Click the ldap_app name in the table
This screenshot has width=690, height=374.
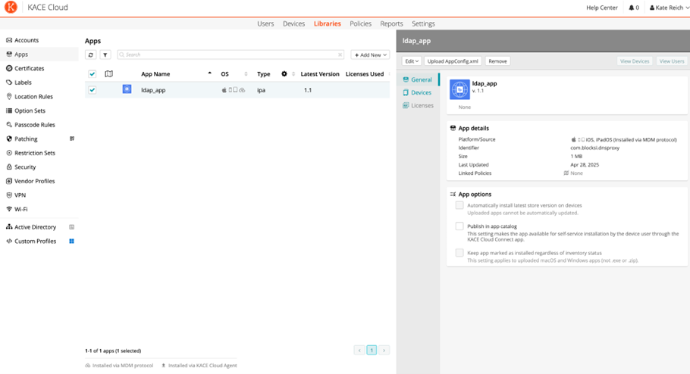click(153, 90)
